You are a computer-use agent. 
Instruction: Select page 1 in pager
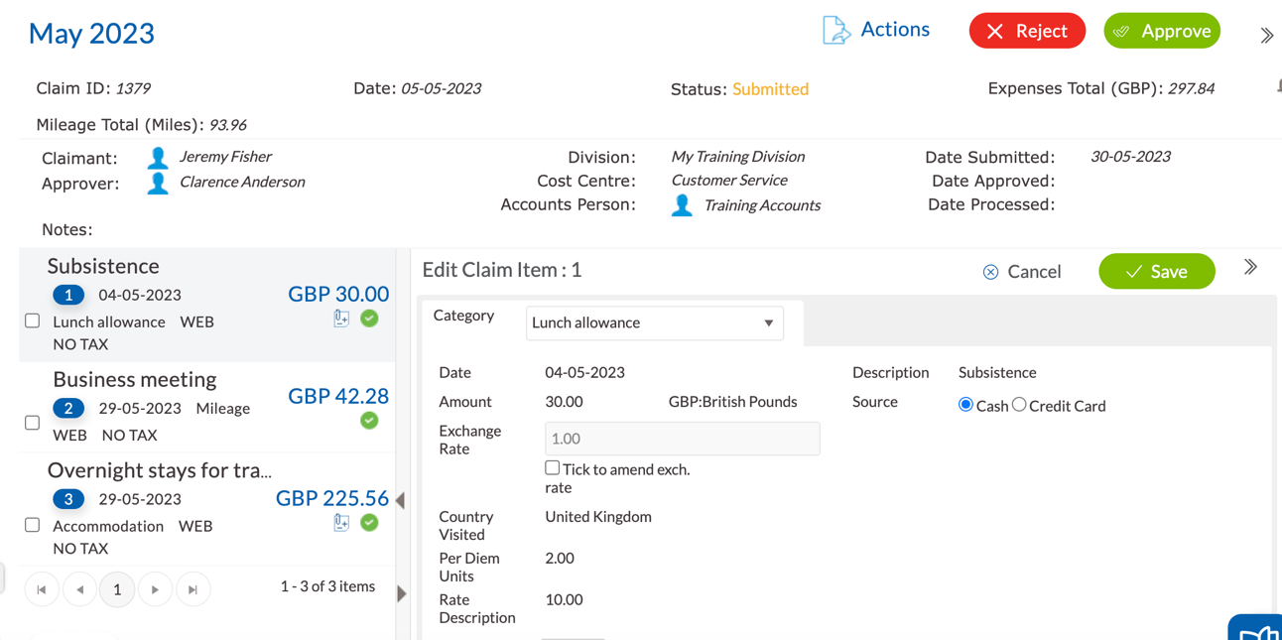117,589
